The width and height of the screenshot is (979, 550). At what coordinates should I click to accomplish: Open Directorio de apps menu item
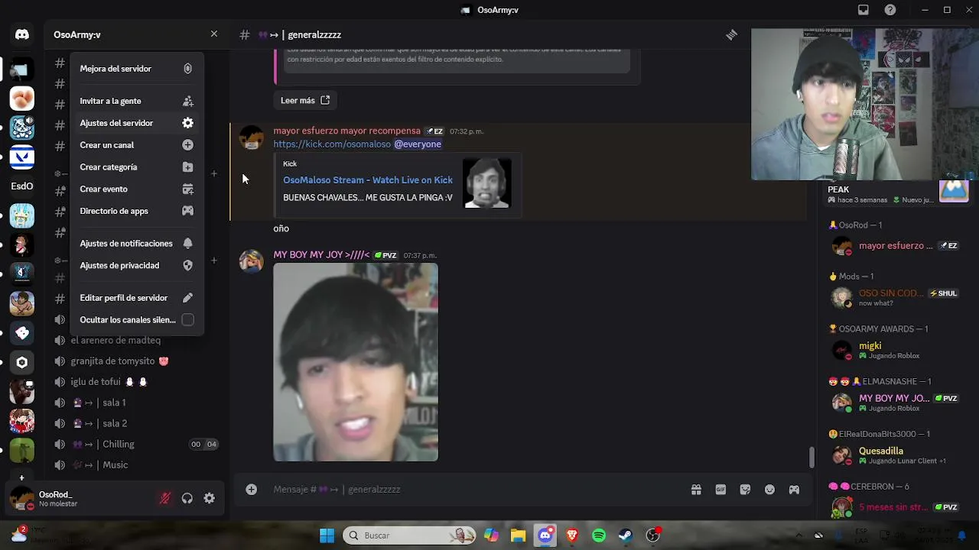(137, 211)
